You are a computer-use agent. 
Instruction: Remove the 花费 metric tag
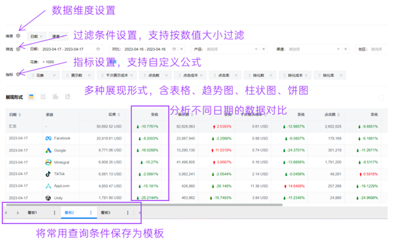(54, 75)
